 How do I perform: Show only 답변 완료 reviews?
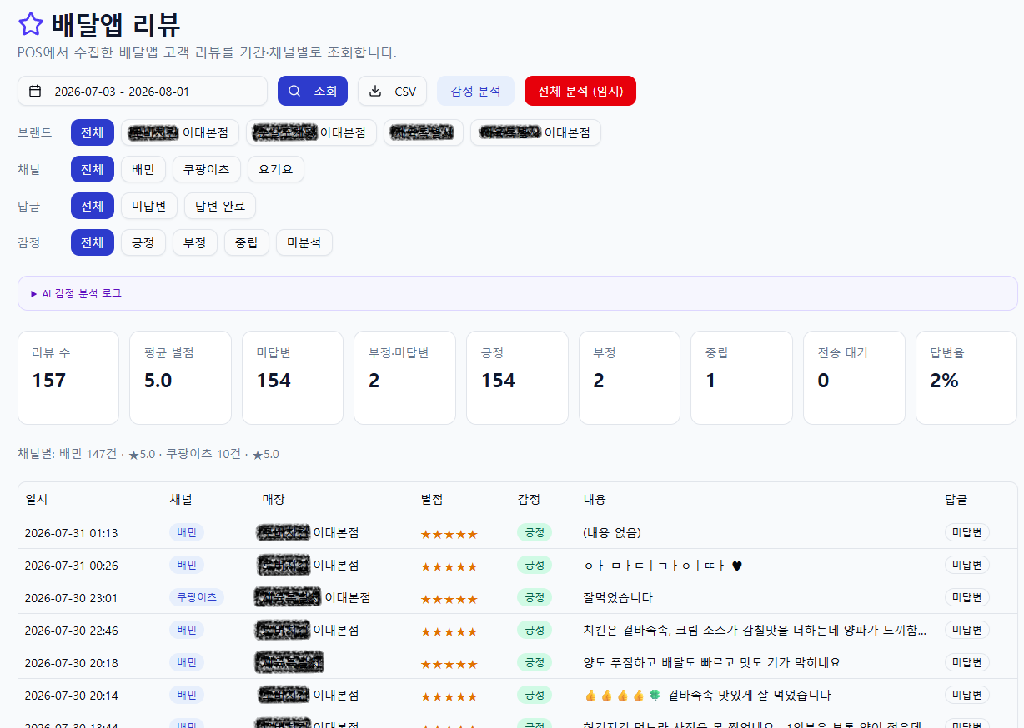pyautogui.click(x=220, y=206)
